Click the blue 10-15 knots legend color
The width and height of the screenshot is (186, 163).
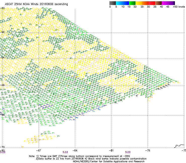[x=126, y=3]
